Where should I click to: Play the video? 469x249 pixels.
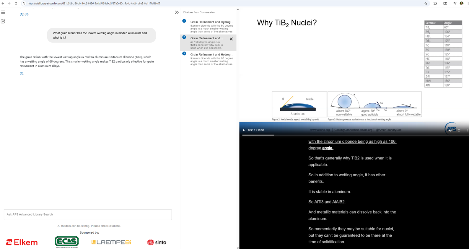[244, 130]
